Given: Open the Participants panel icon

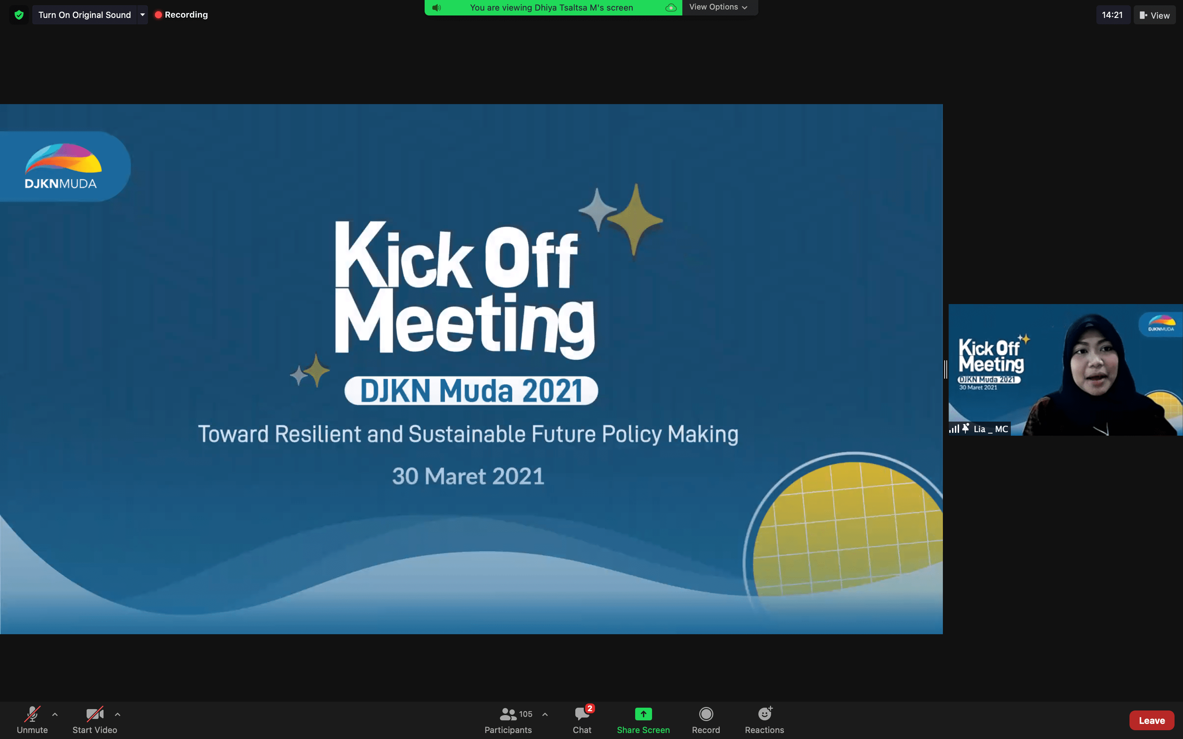Looking at the screenshot, I should click(508, 714).
